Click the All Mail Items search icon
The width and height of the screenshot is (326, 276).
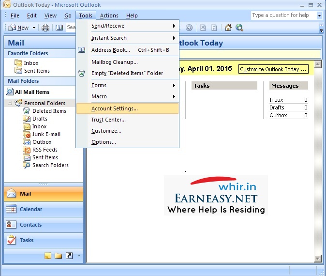(x=10, y=92)
